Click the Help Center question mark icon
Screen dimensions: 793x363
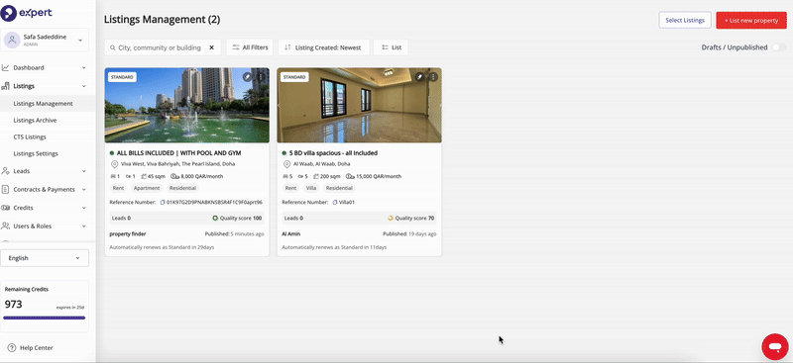[x=12, y=347]
